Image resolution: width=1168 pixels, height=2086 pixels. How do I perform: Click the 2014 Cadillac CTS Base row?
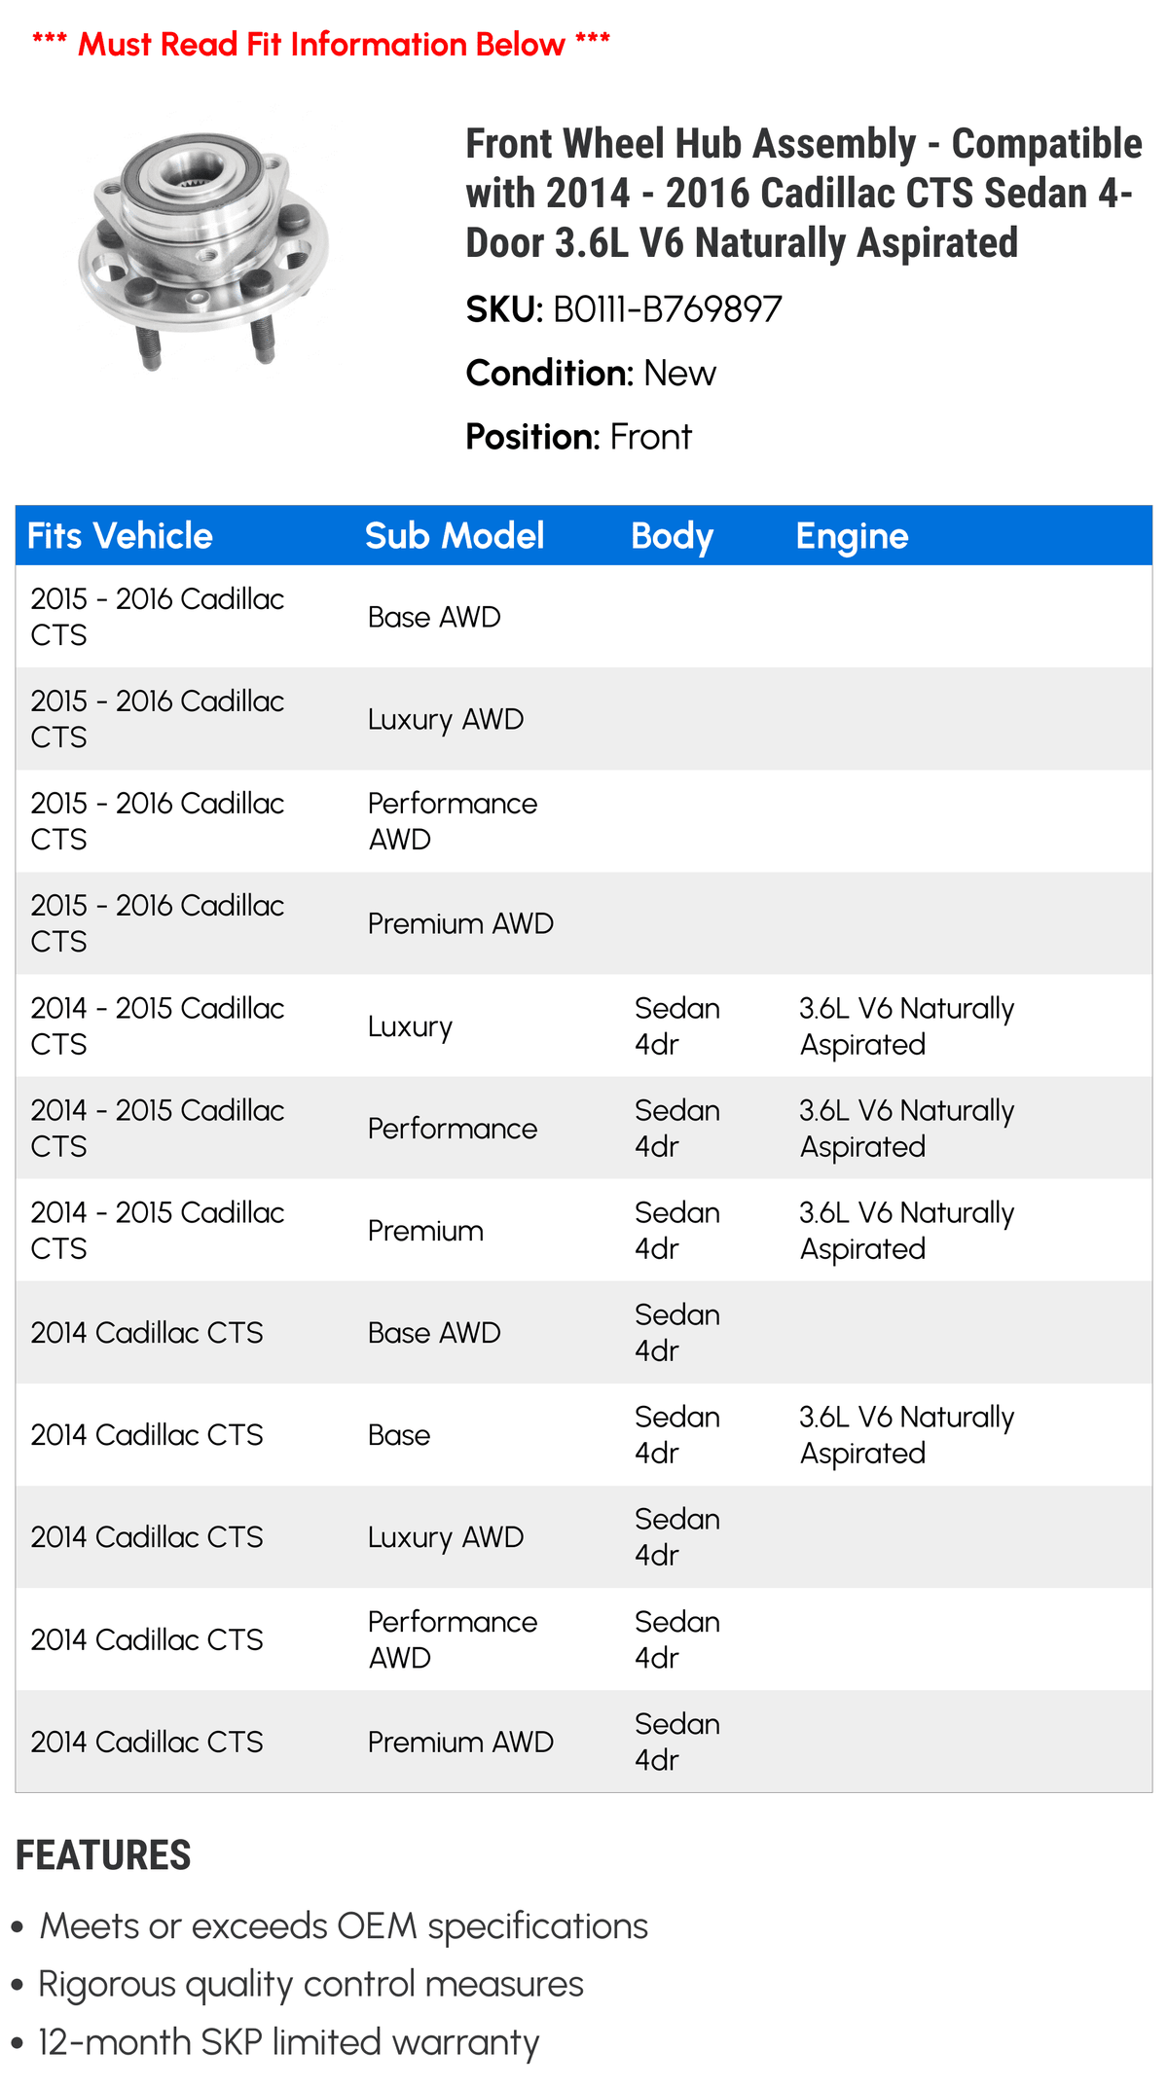(584, 1434)
